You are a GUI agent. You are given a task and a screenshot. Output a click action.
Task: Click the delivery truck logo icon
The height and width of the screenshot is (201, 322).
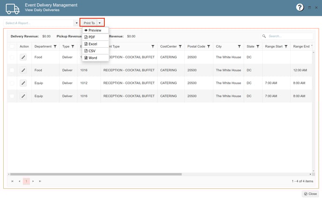[13, 8]
